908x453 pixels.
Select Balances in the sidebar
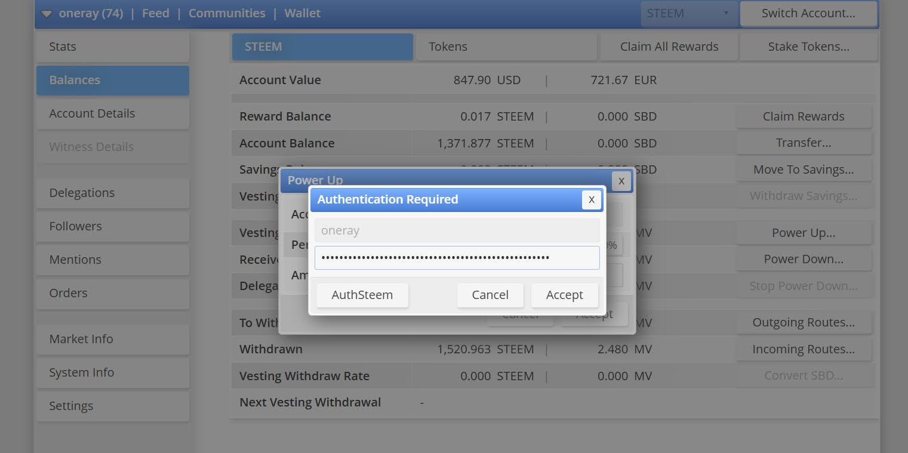(x=113, y=80)
